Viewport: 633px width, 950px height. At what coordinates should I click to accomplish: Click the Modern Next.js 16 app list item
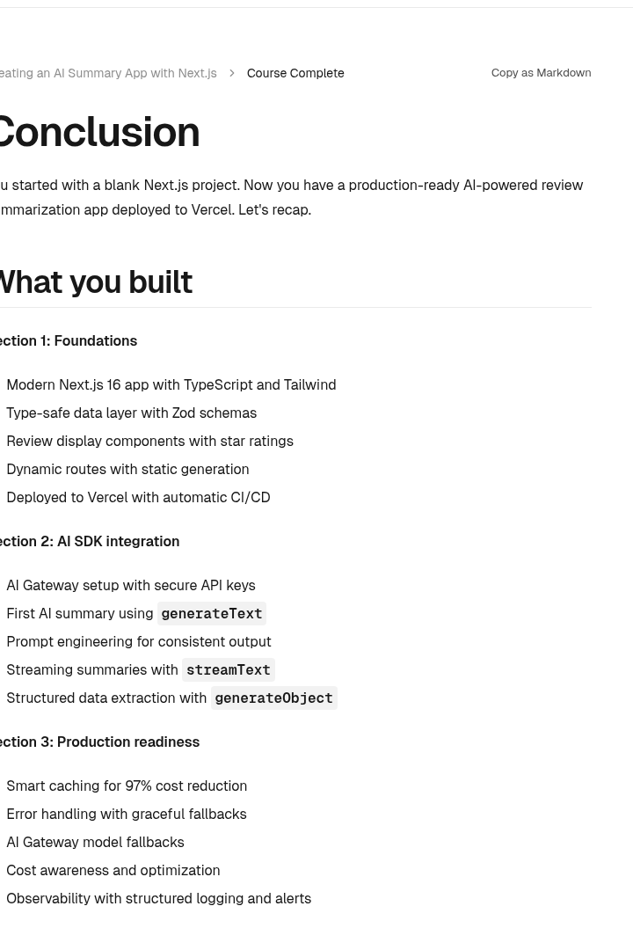coord(171,384)
